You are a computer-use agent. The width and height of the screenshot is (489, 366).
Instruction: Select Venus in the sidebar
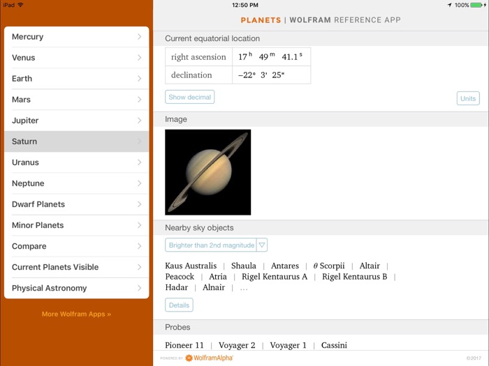(76, 58)
